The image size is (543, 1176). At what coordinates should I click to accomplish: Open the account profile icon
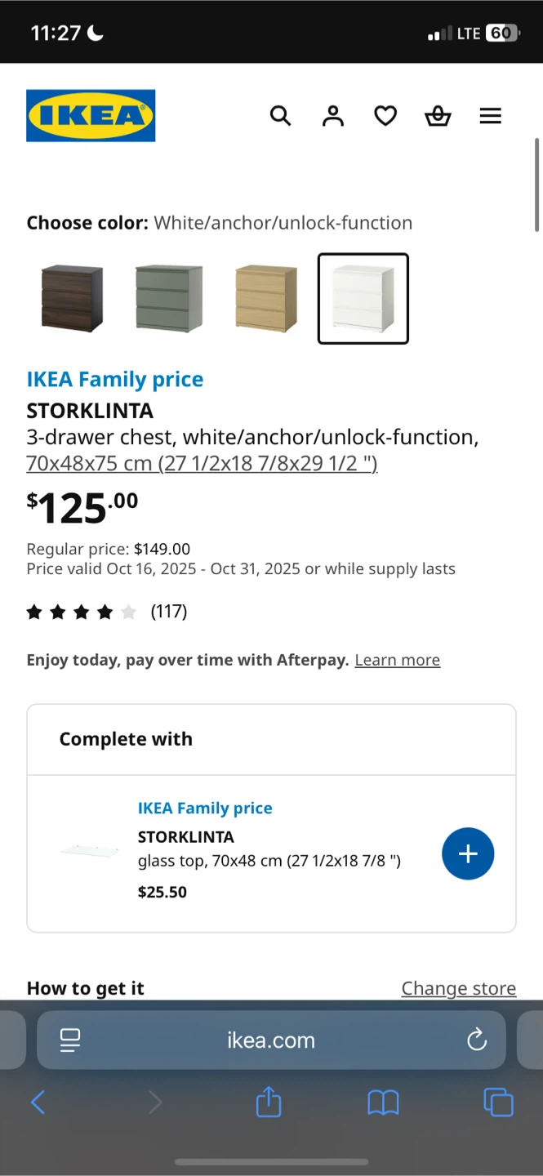click(x=333, y=116)
